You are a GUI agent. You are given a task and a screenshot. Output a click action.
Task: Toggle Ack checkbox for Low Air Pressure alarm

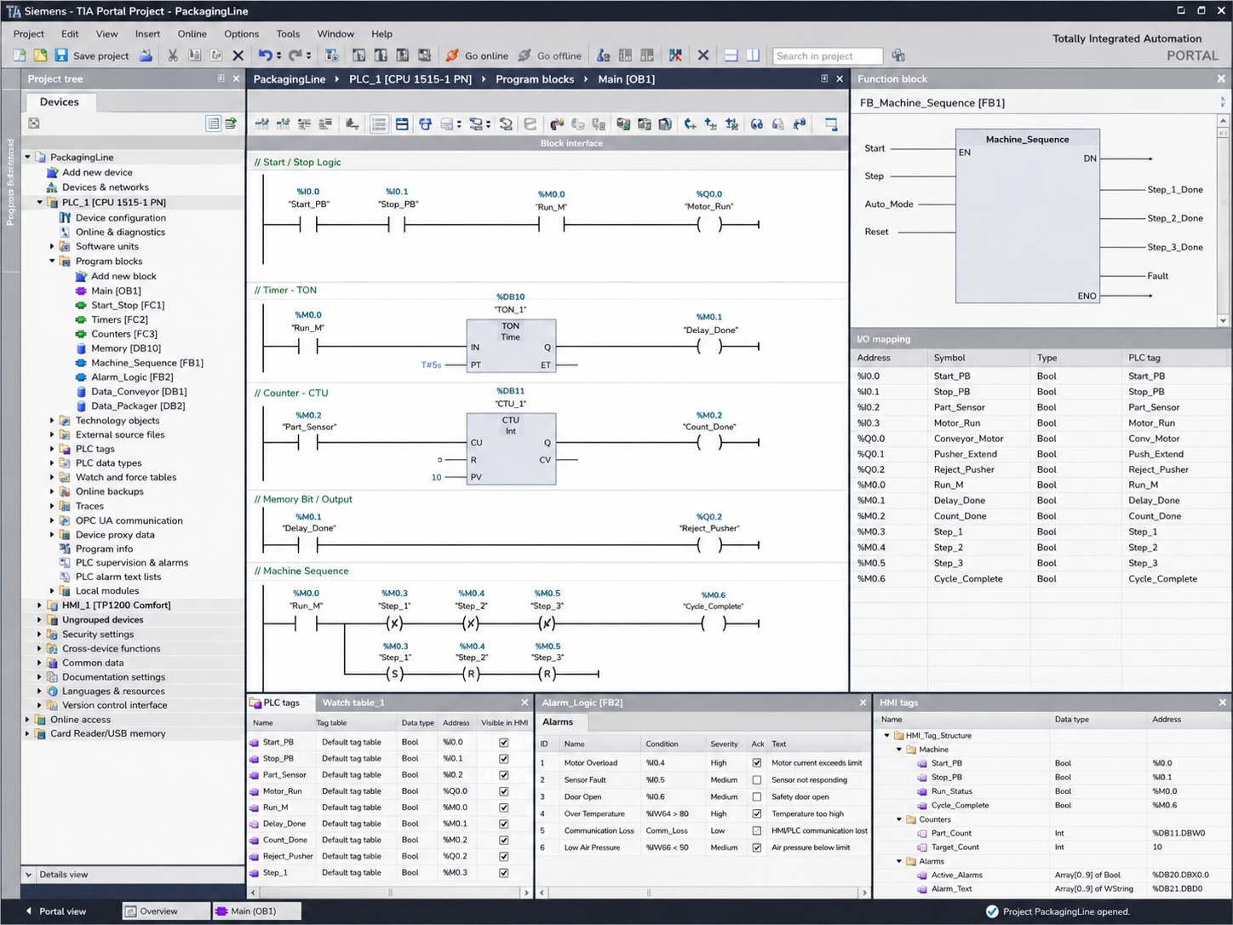(x=757, y=847)
